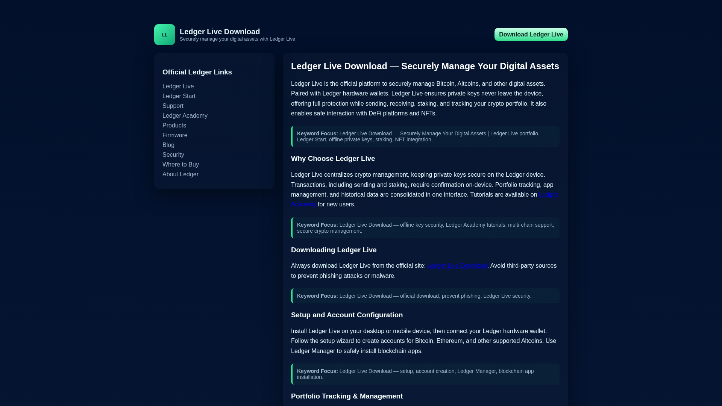Open the About Ledger link
Screen dimensions: 722x406
click(x=180, y=174)
